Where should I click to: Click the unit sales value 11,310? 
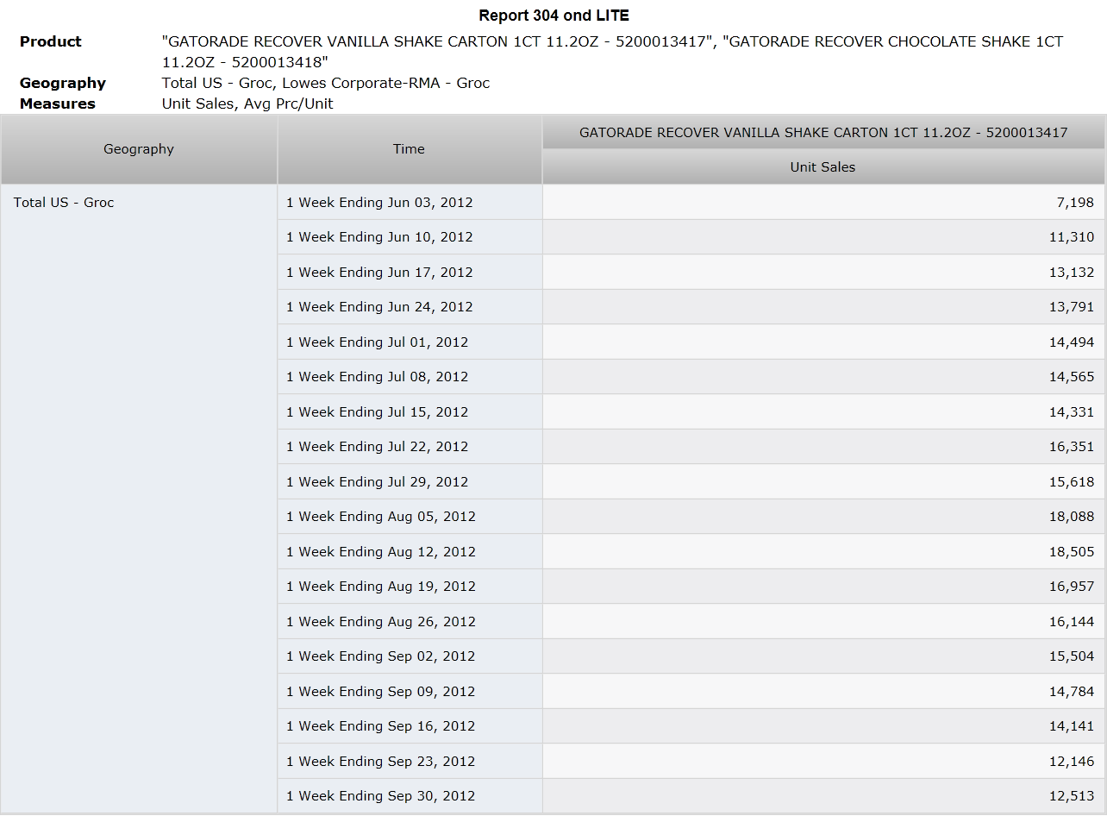coord(1072,237)
